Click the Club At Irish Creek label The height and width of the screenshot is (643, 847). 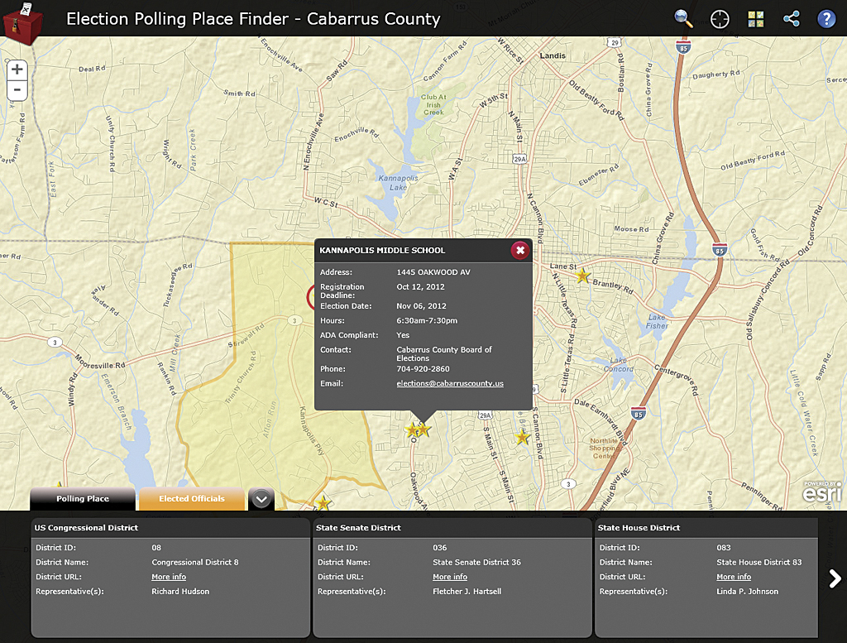[x=433, y=105]
